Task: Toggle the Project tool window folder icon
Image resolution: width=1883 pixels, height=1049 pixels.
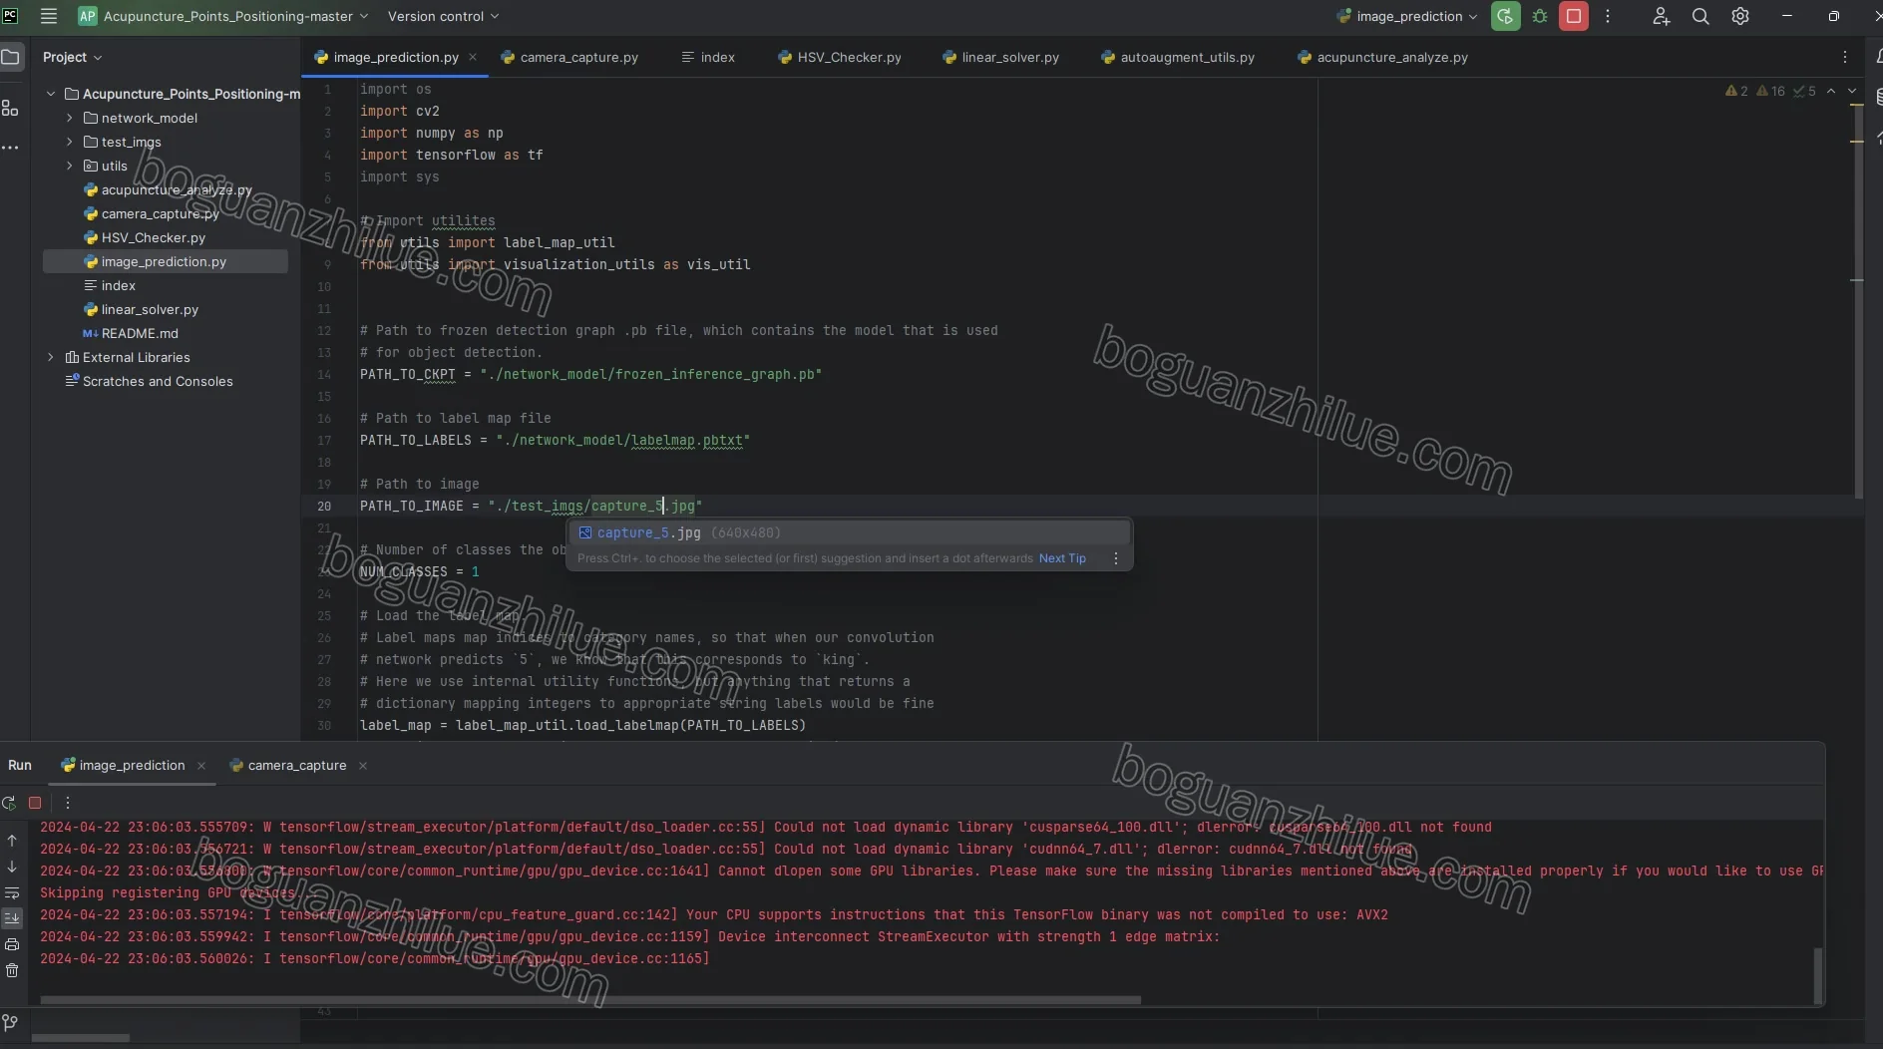Action: click(x=11, y=57)
